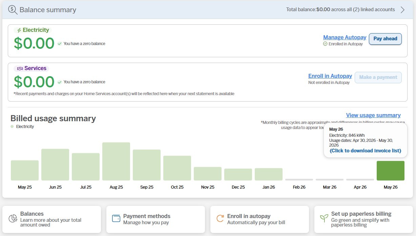This screenshot has height=236, width=416.
Task: Select the highlighted May 26 usage bar
Action: click(391, 171)
